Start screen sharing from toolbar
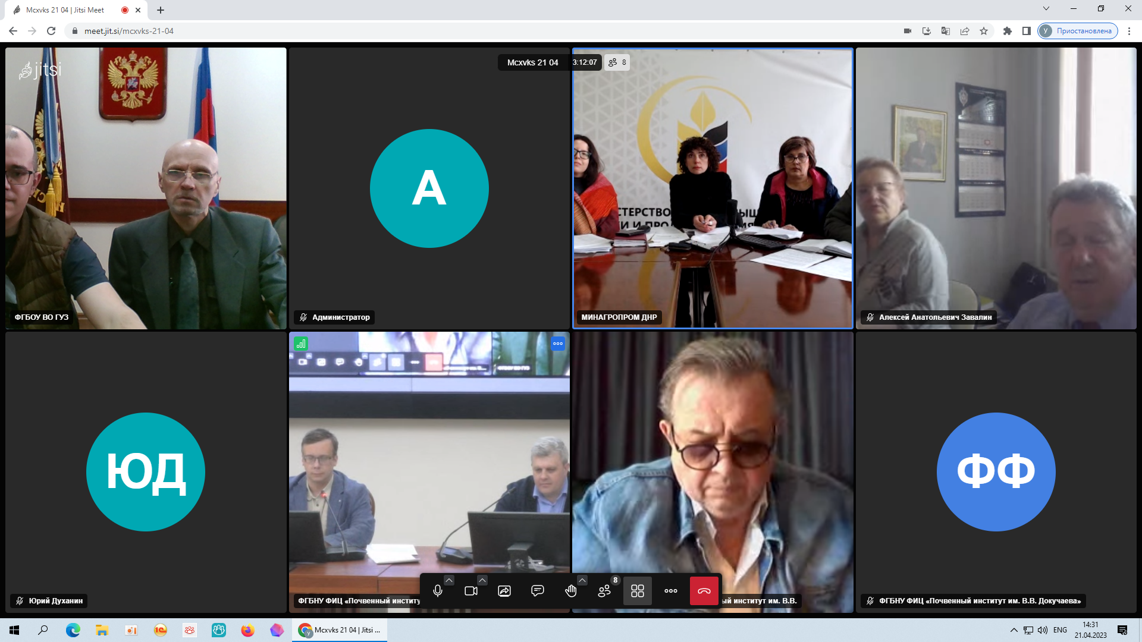The width and height of the screenshot is (1142, 642). coord(504,591)
